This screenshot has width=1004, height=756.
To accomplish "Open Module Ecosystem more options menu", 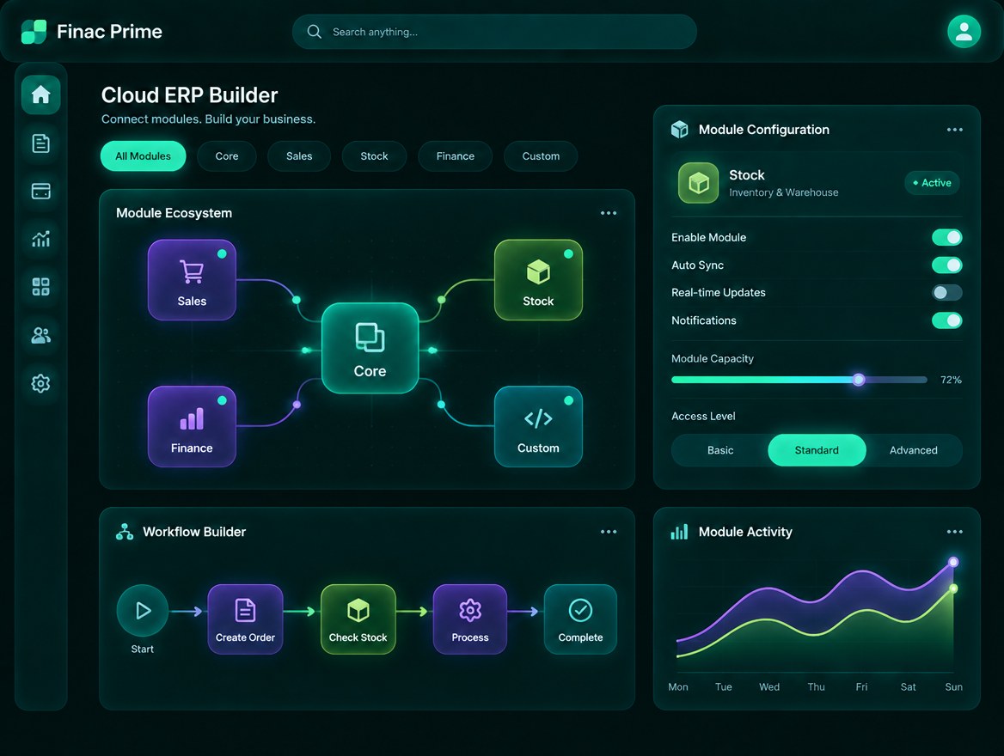I will (x=609, y=213).
